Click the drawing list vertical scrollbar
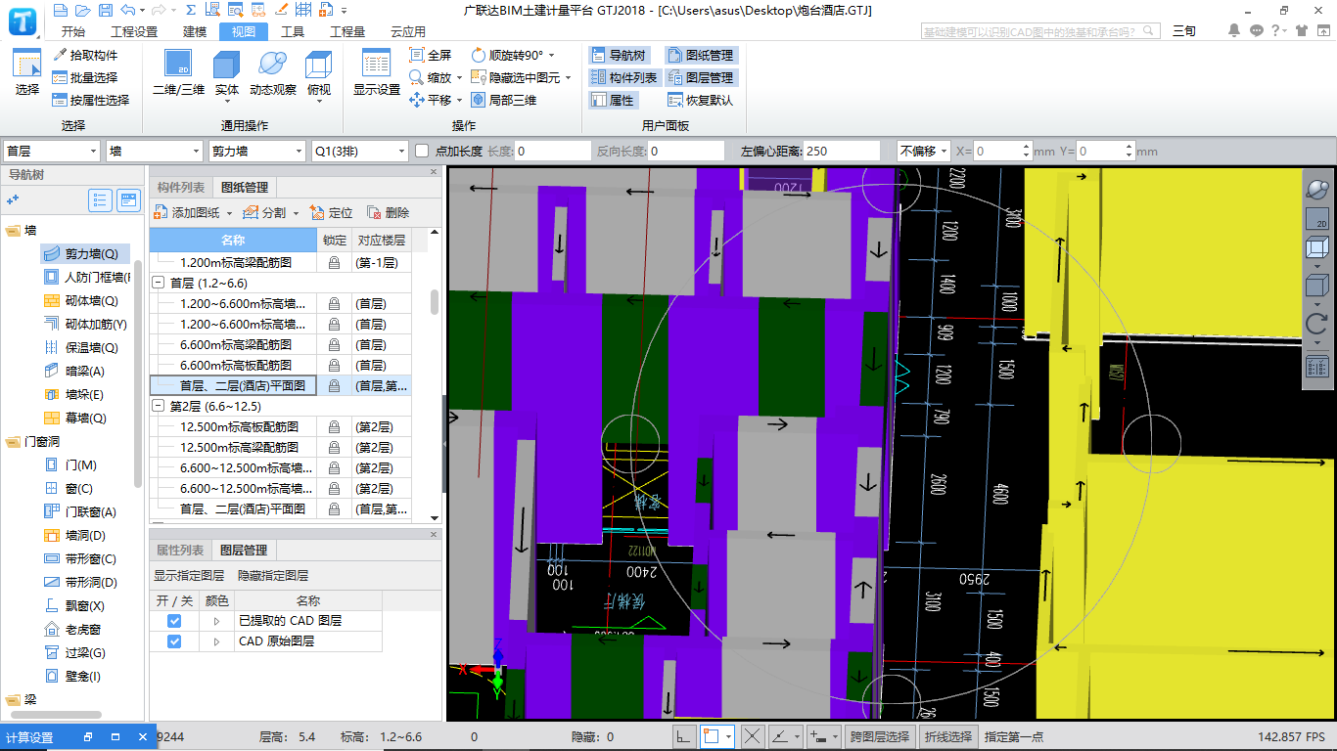Screen dimensions: 1337x751 pos(435,301)
